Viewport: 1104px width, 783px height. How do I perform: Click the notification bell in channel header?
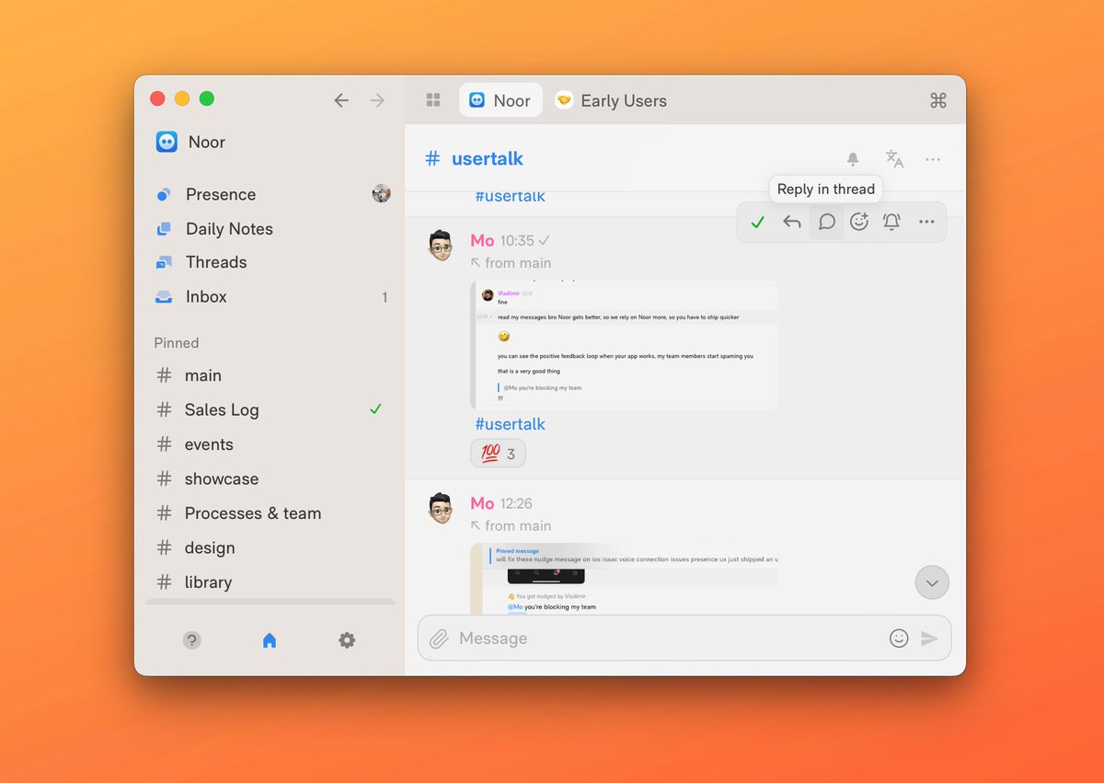(853, 159)
